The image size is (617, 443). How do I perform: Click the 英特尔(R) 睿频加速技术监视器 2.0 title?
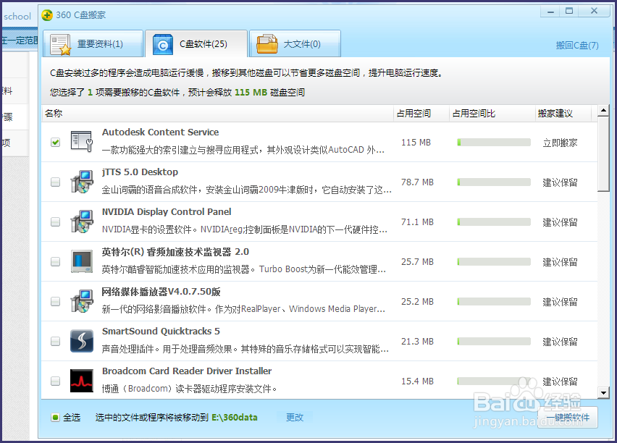pyautogui.click(x=175, y=252)
